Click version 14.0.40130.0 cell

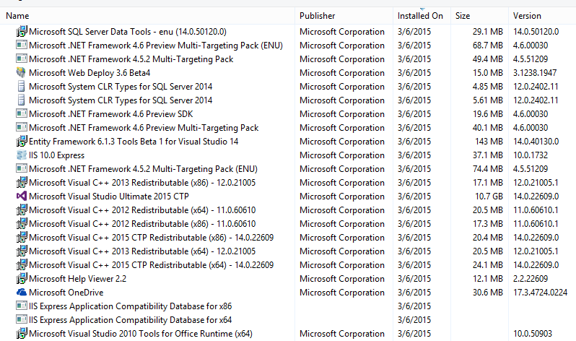pyautogui.click(x=536, y=142)
